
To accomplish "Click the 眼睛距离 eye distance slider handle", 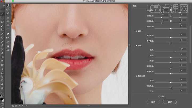I will [171, 29].
